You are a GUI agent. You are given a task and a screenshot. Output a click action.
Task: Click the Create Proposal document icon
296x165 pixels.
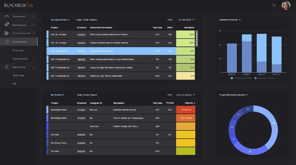(7, 33)
